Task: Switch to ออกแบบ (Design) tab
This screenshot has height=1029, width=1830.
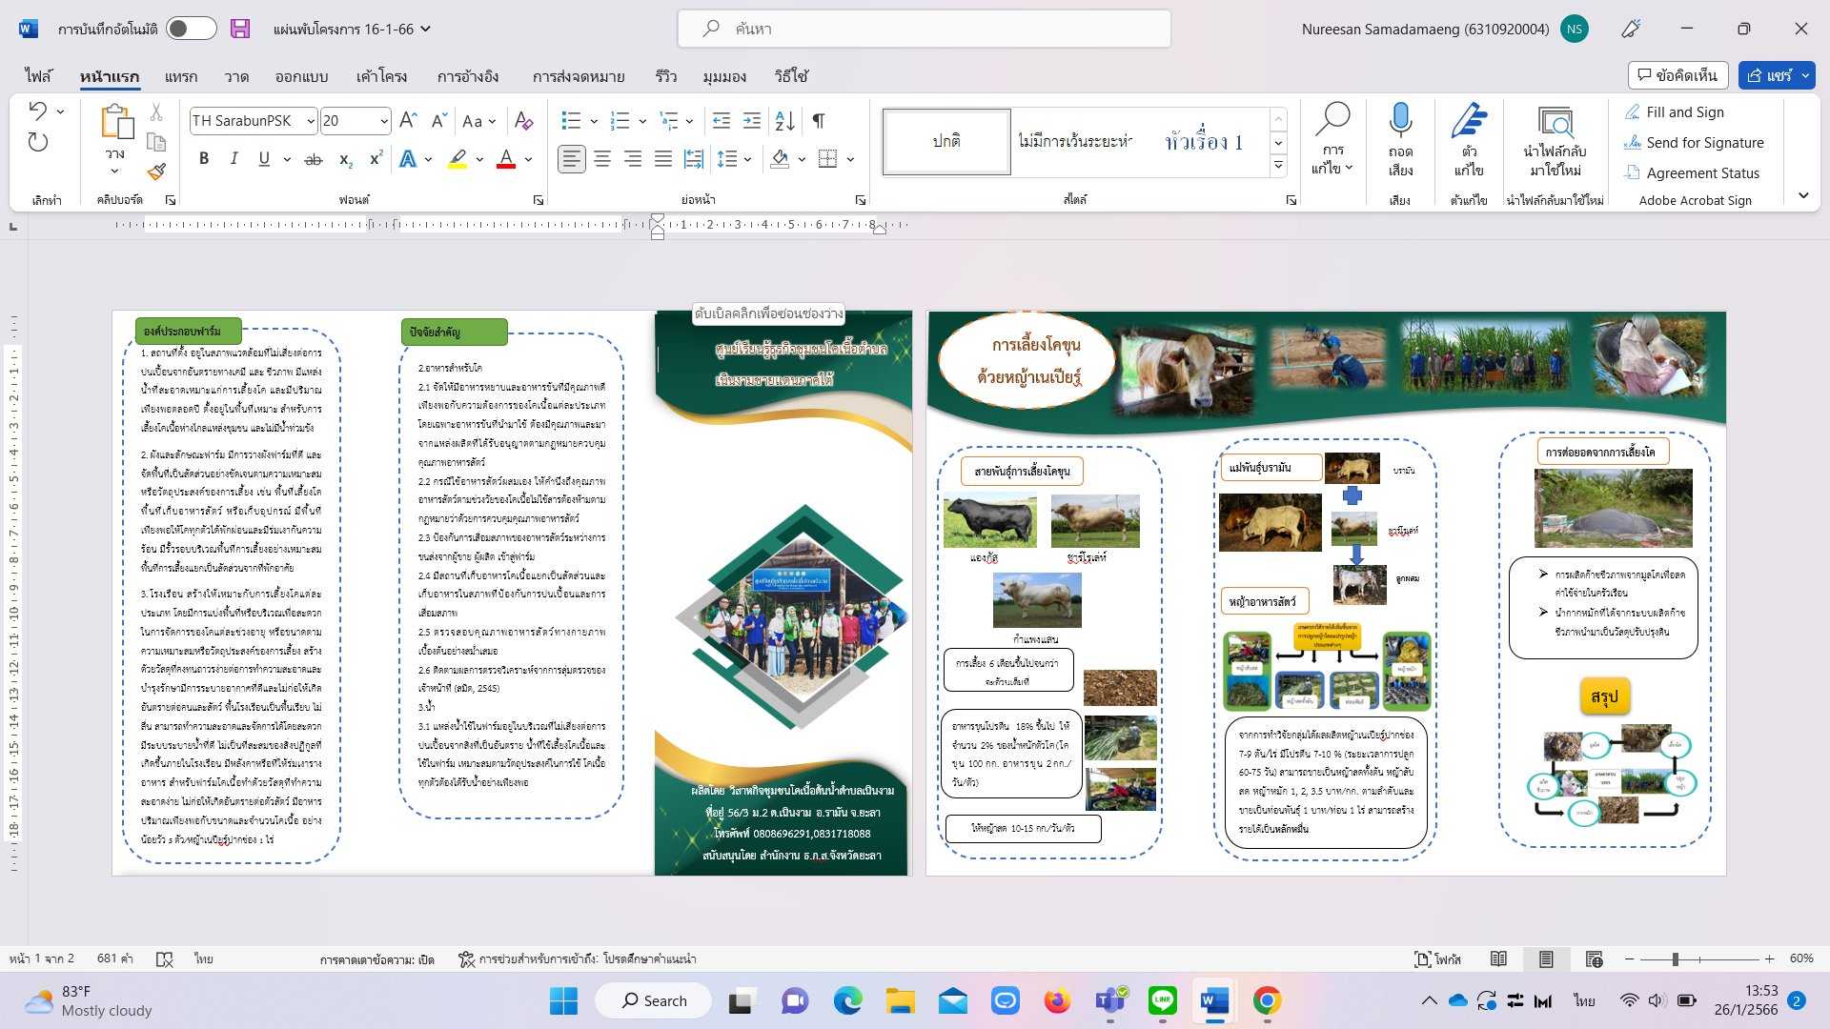Action: (x=302, y=76)
